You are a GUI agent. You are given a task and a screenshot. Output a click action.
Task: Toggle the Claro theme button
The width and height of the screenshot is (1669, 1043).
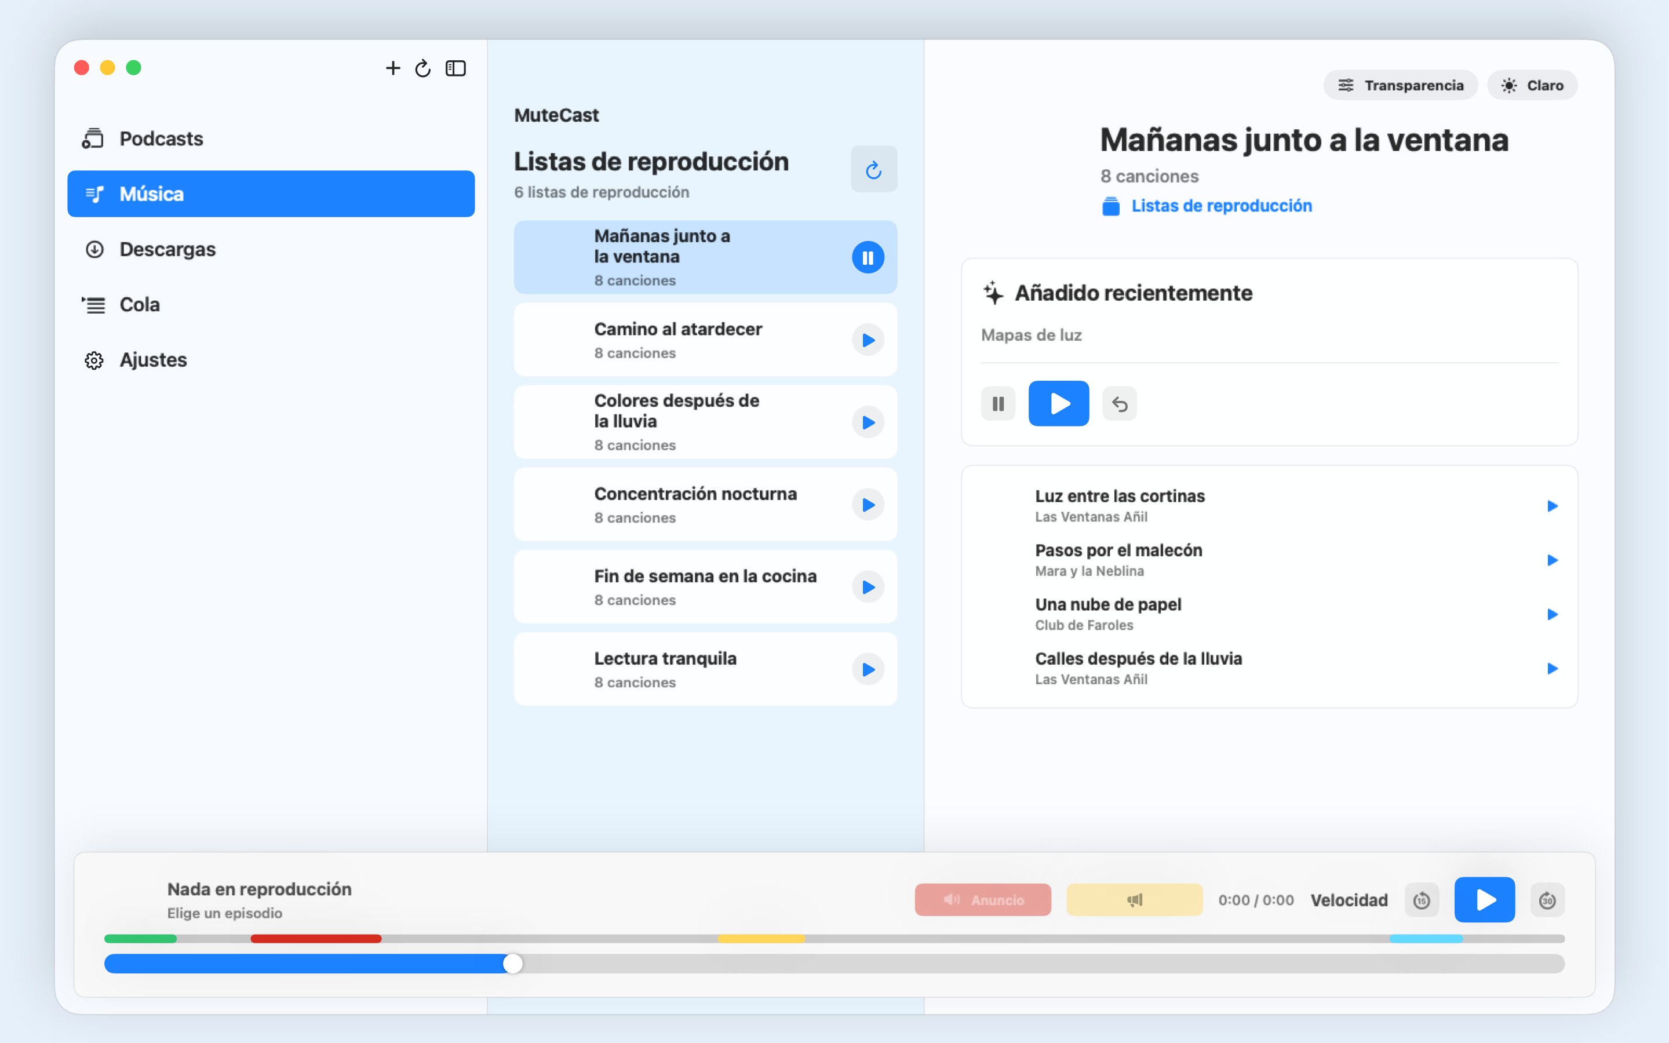point(1532,86)
